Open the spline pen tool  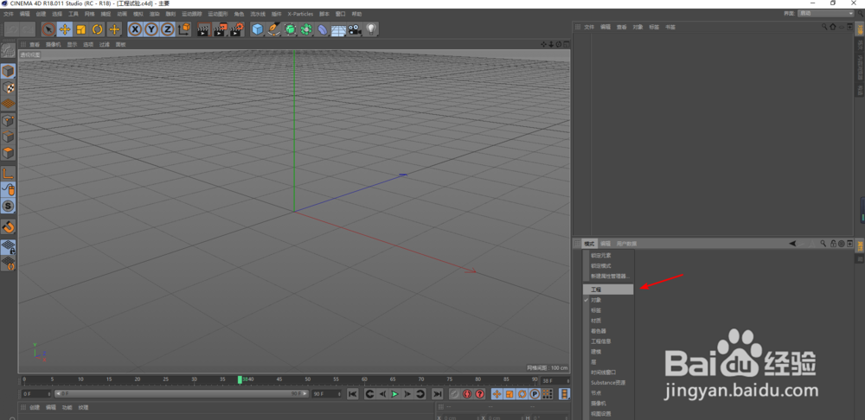coord(273,29)
